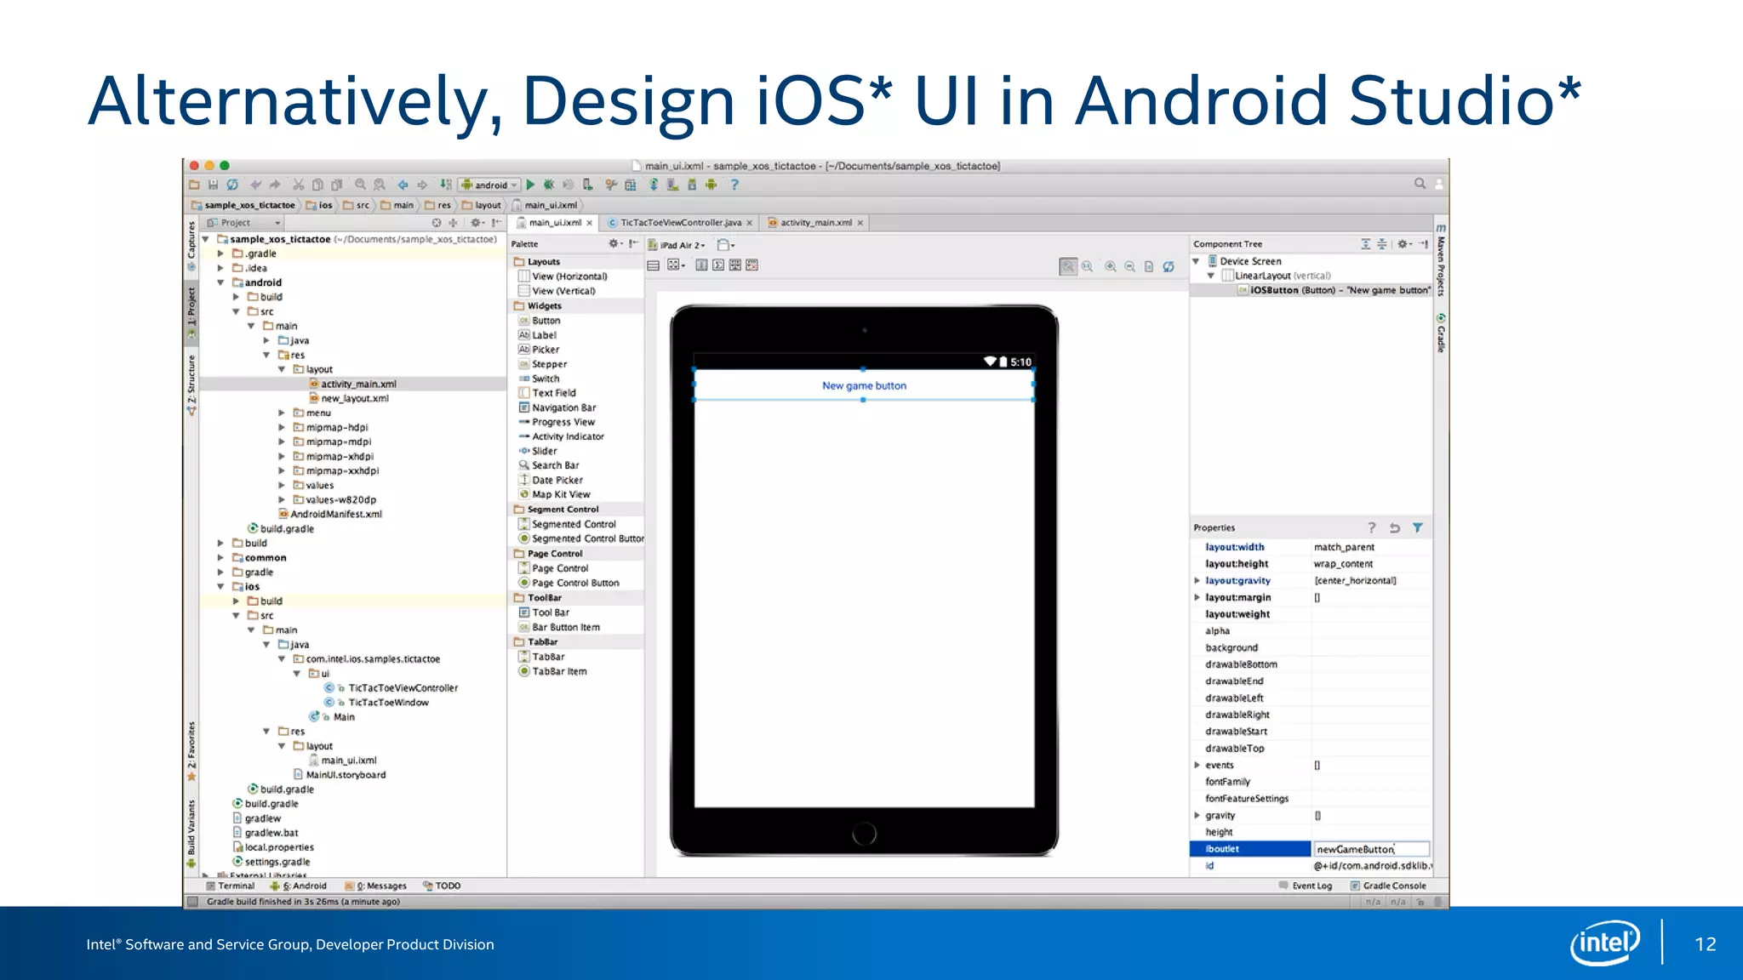Click the Properties help question mark

click(x=1371, y=527)
